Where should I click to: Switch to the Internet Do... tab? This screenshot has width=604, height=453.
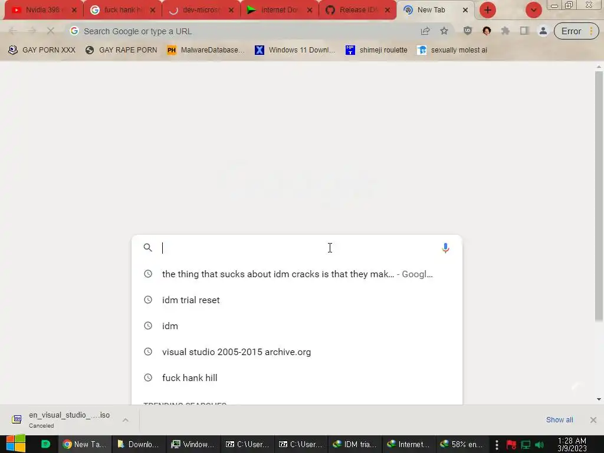coord(279,10)
